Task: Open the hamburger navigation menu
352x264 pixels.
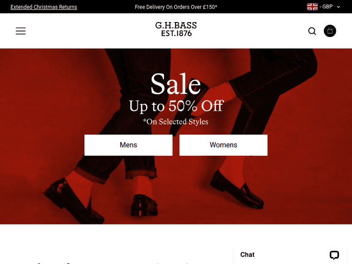Action: click(x=21, y=31)
